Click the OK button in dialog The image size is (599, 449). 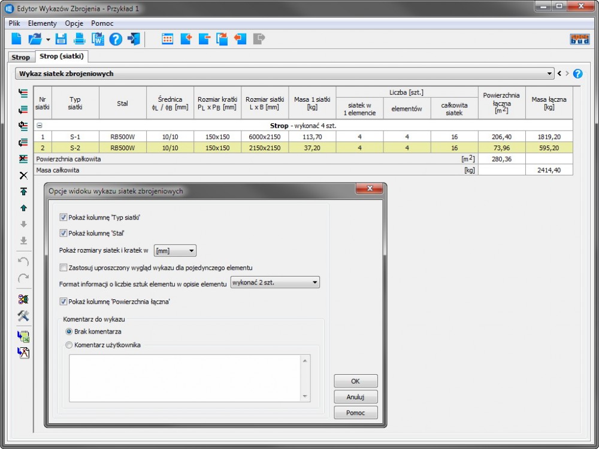tap(356, 381)
